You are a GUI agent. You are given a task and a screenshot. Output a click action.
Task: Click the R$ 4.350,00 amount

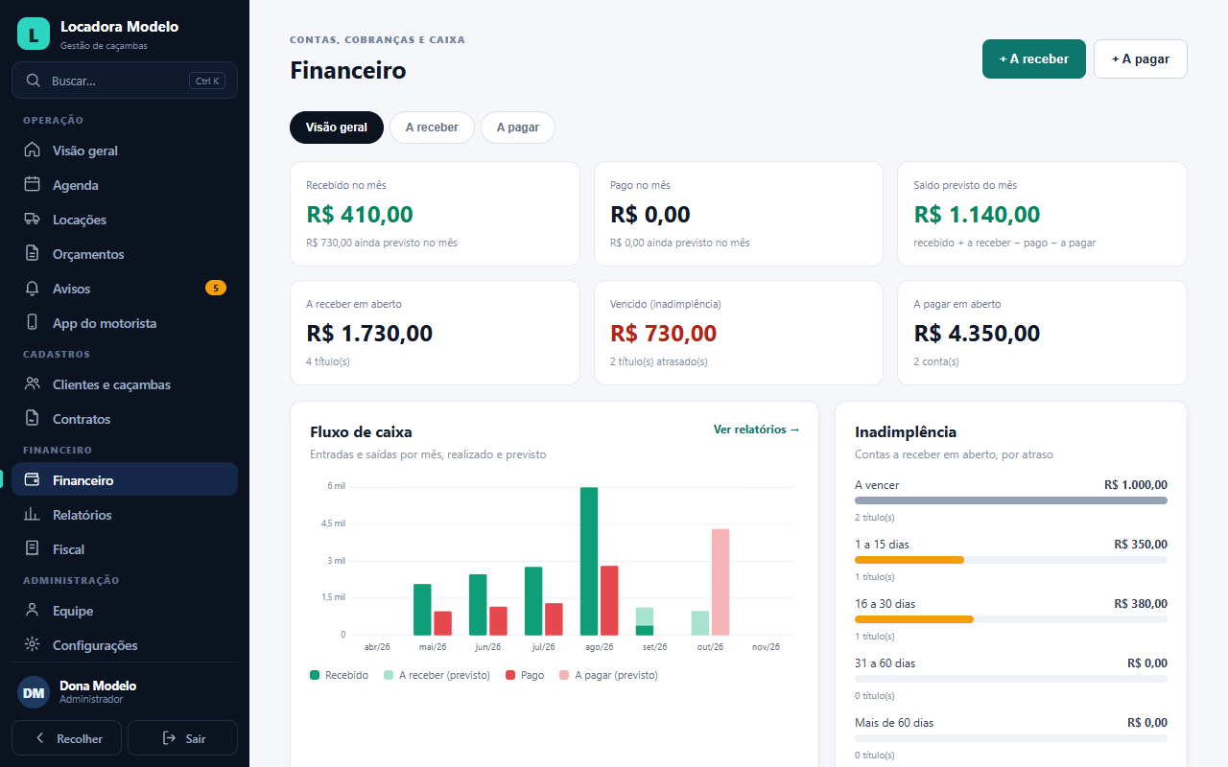pos(977,334)
